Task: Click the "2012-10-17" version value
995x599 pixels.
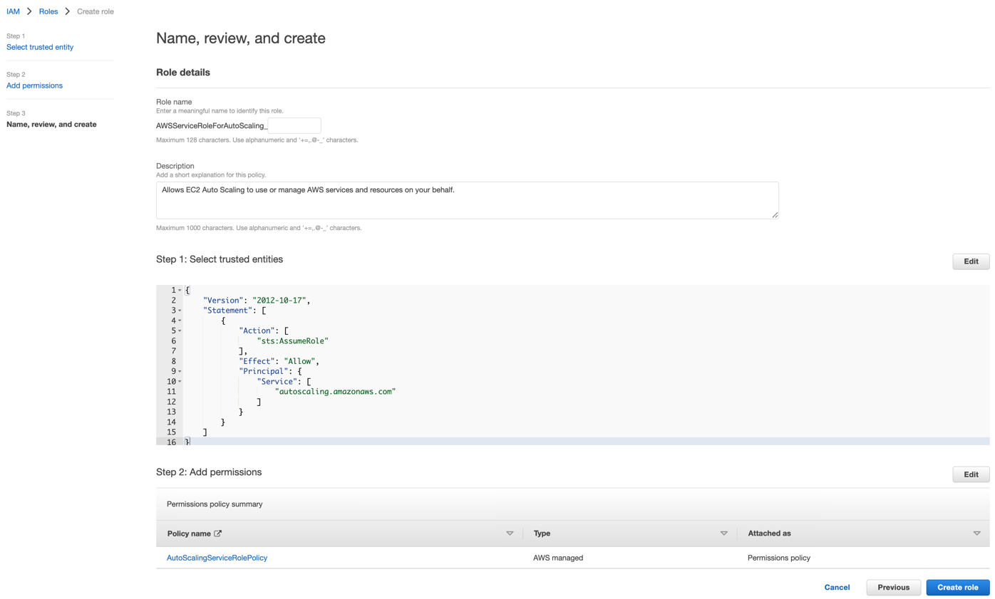Action: [x=279, y=301]
